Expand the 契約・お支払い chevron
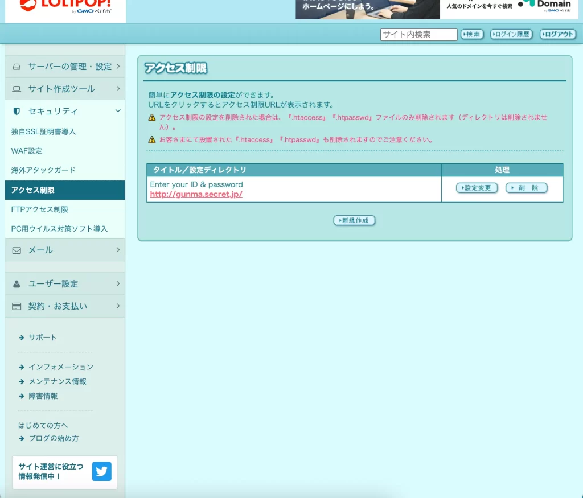Viewport: 583px width, 498px height. [x=118, y=306]
